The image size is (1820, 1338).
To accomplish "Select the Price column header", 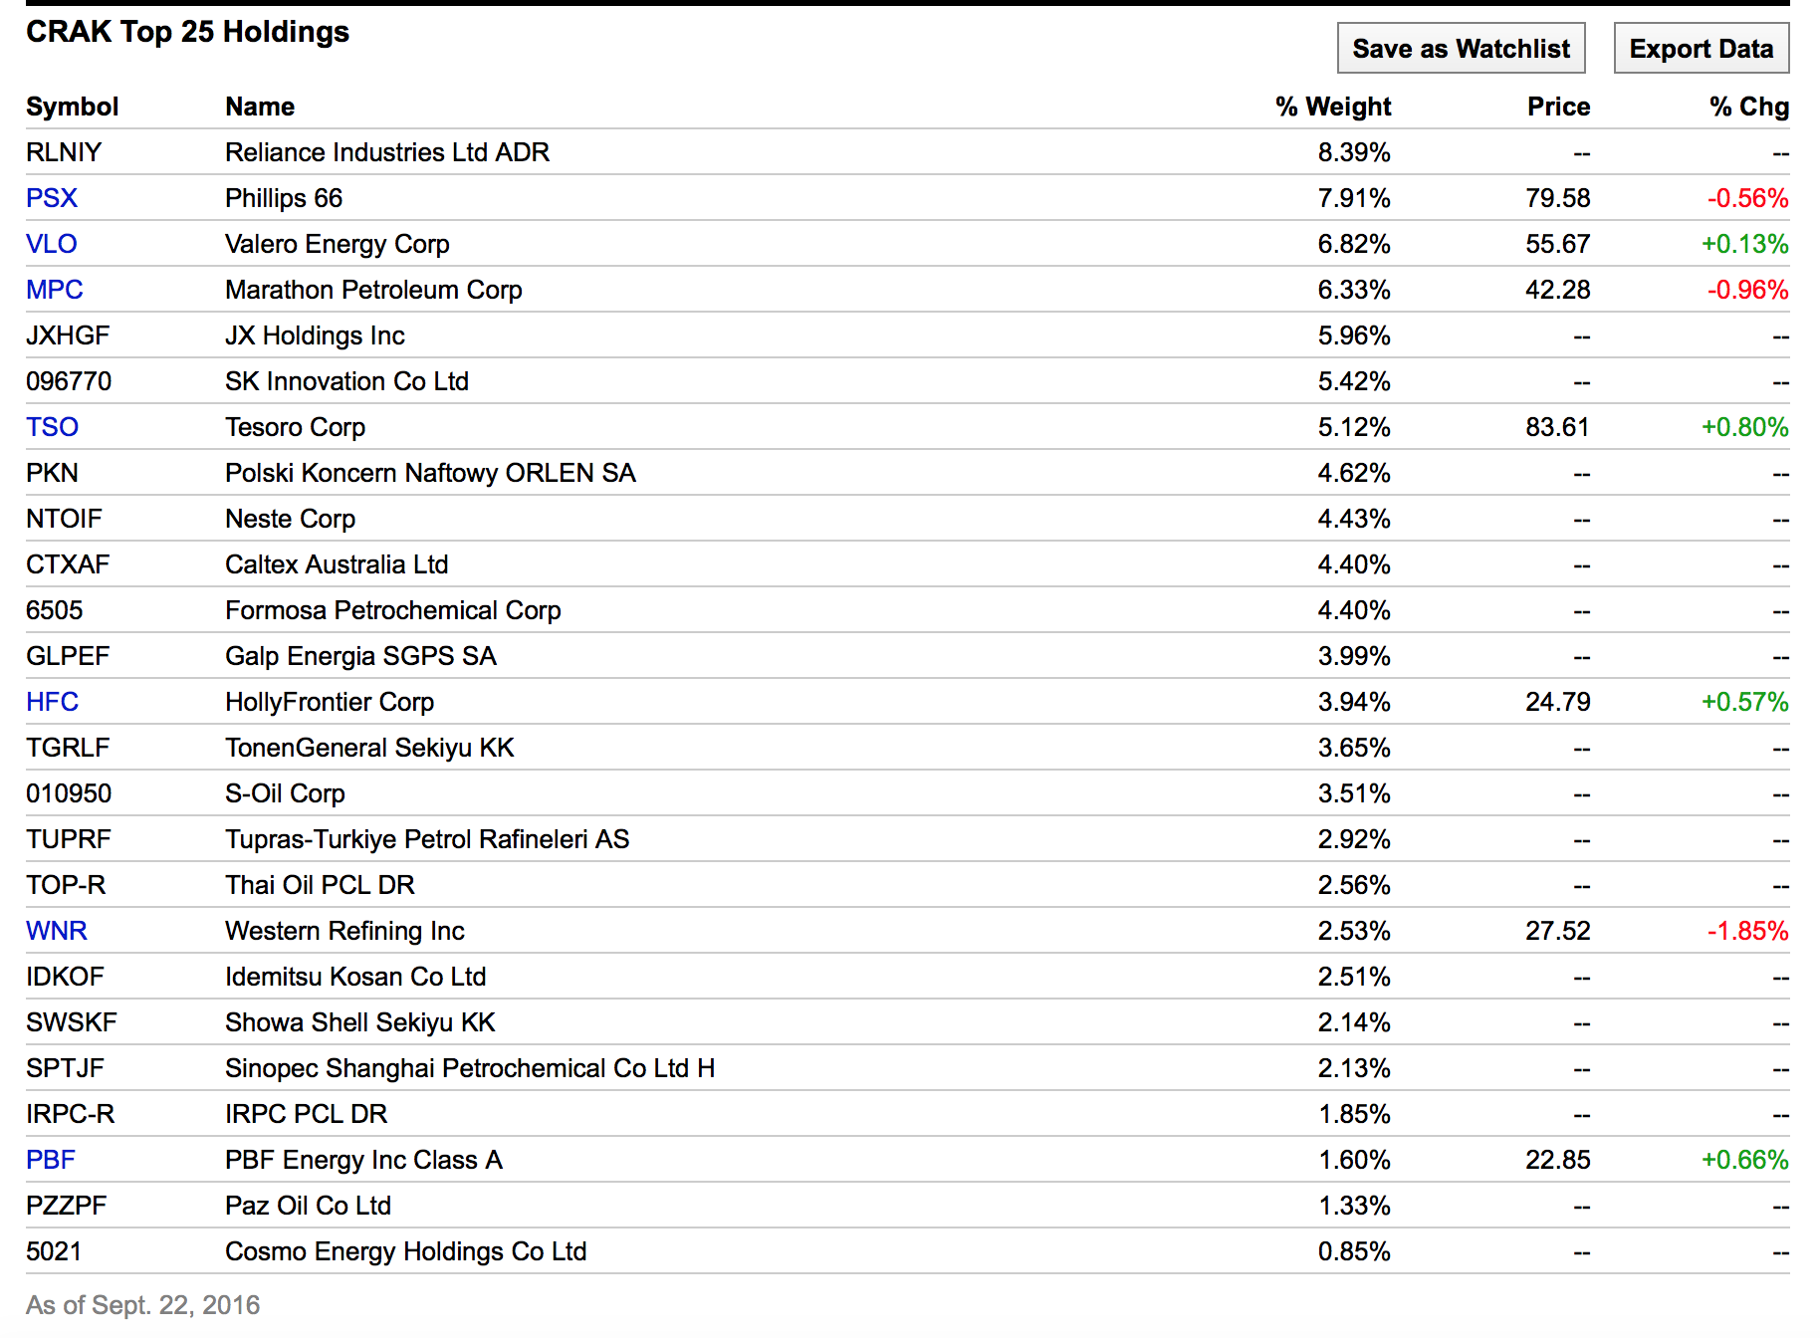I will pyautogui.click(x=1559, y=107).
